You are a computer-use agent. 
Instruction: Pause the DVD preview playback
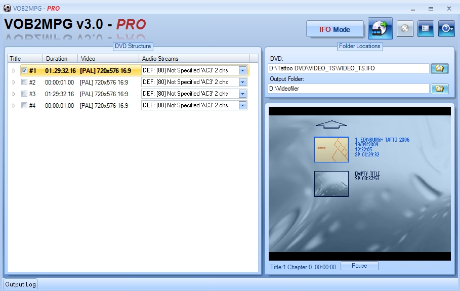pyautogui.click(x=359, y=266)
